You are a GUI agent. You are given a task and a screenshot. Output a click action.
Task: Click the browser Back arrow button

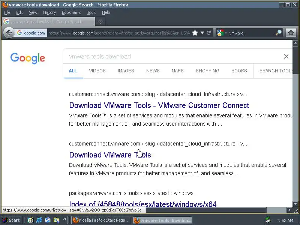point(9,33)
